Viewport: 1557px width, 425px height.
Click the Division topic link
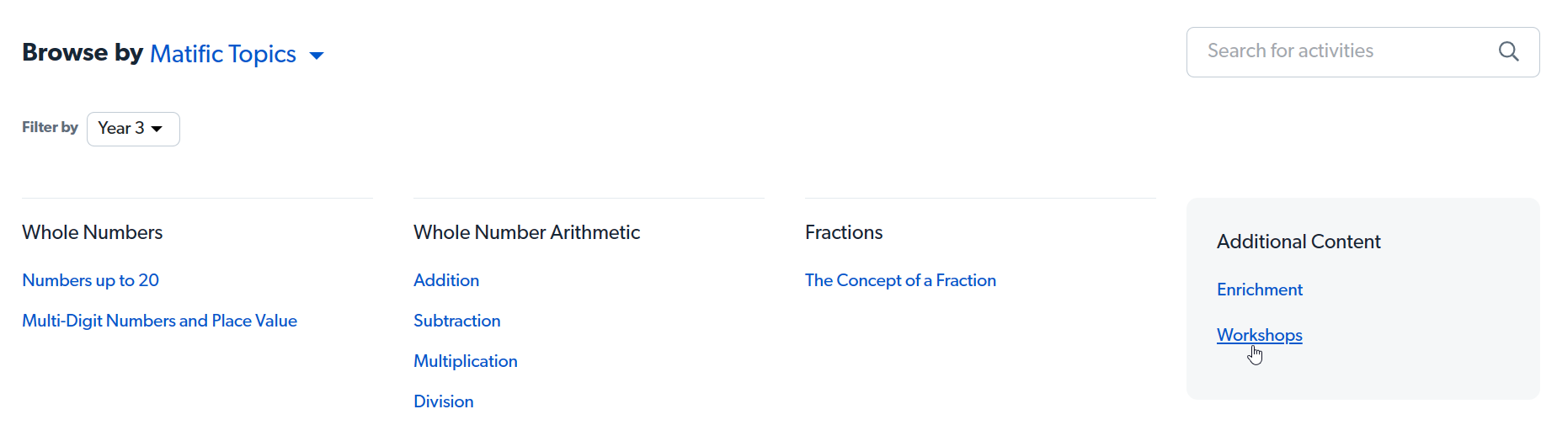click(x=443, y=401)
